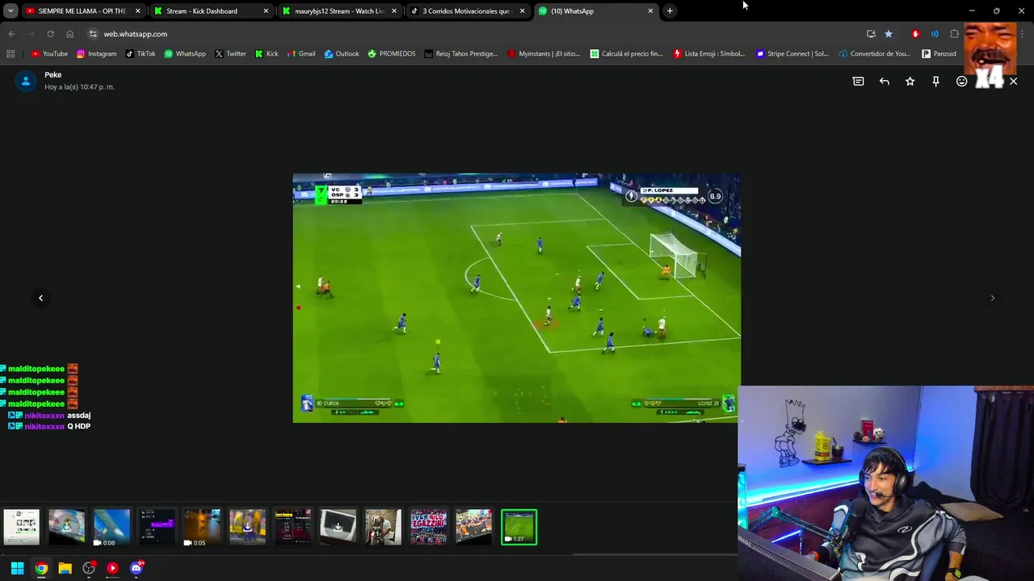Open site information icon in address bar
The width and height of the screenshot is (1034, 581).
tap(93, 34)
